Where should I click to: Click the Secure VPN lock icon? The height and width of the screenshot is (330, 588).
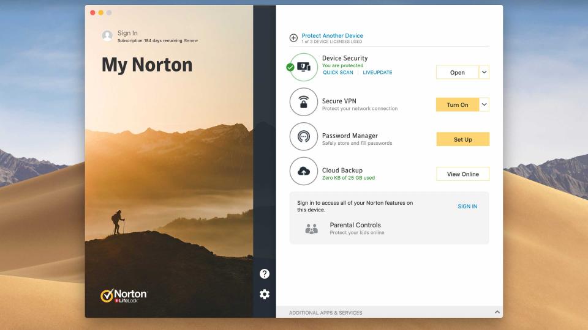(304, 102)
